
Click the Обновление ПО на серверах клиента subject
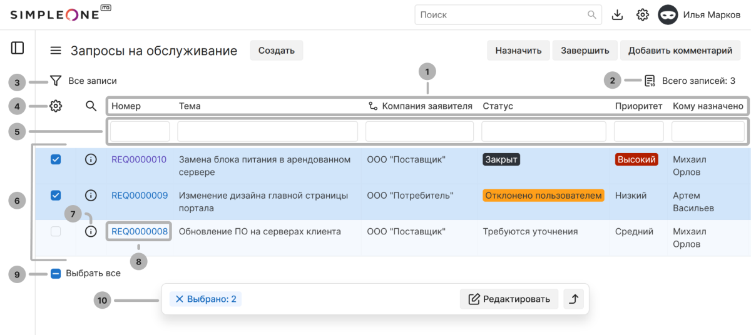(260, 231)
